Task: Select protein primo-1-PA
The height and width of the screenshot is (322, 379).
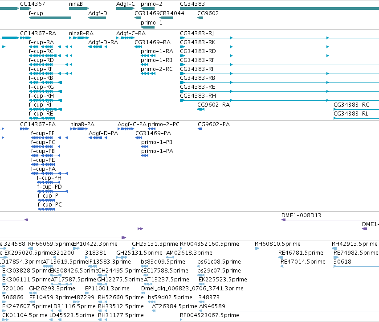Action: [157, 151]
